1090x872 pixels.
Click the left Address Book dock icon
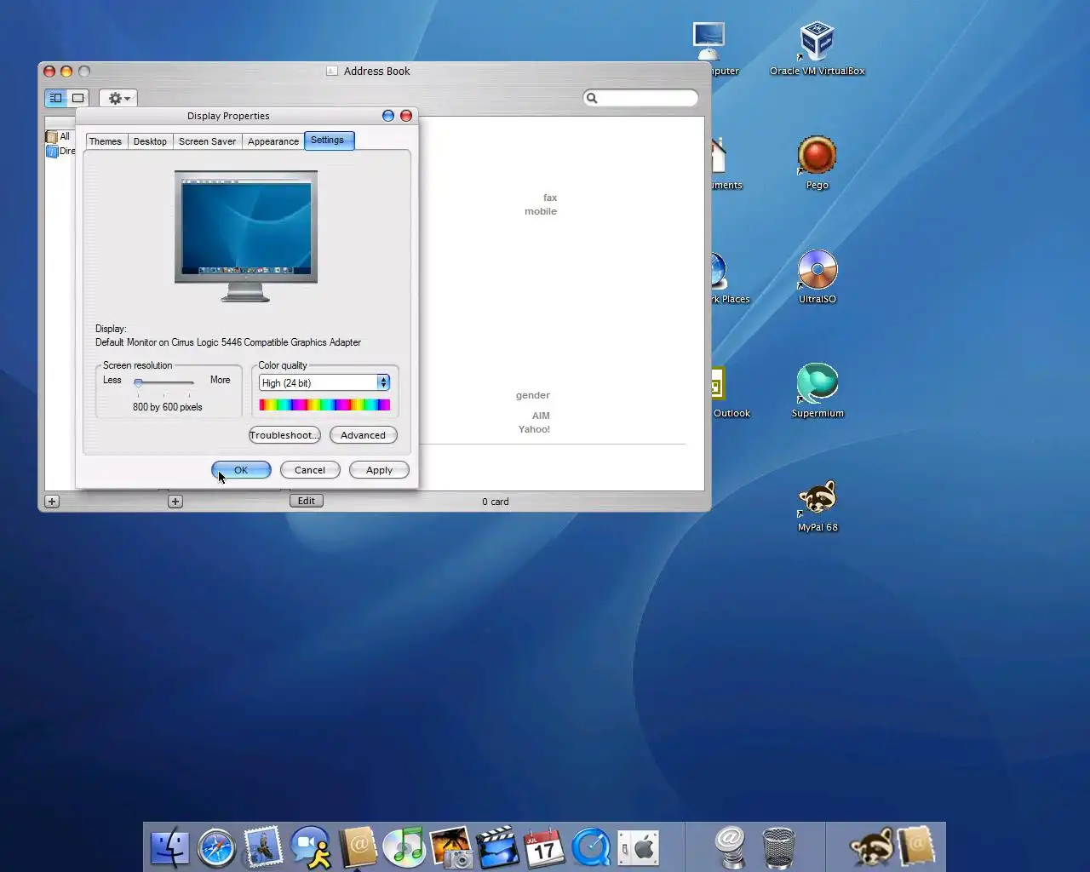[358, 847]
